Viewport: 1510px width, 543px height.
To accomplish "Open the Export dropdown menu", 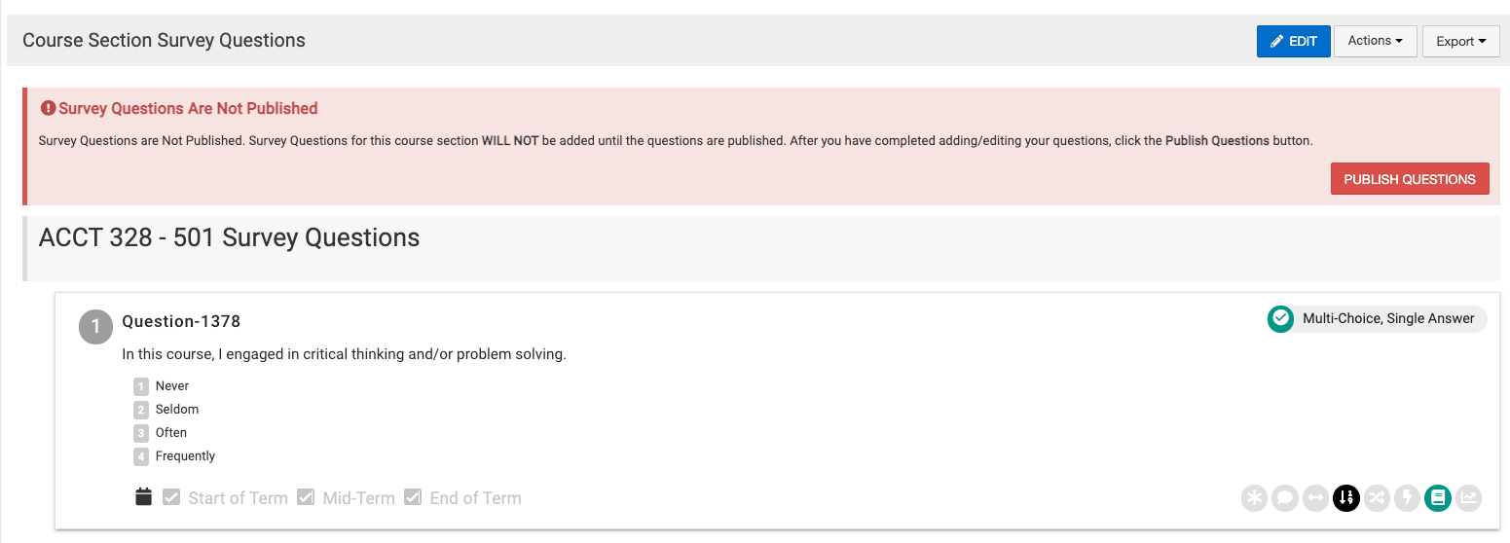I will coord(1461,41).
